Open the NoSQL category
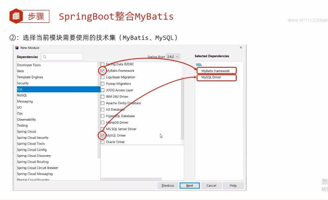Image resolution: width=328 pixels, height=200 pixels. click(x=57, y=95)
